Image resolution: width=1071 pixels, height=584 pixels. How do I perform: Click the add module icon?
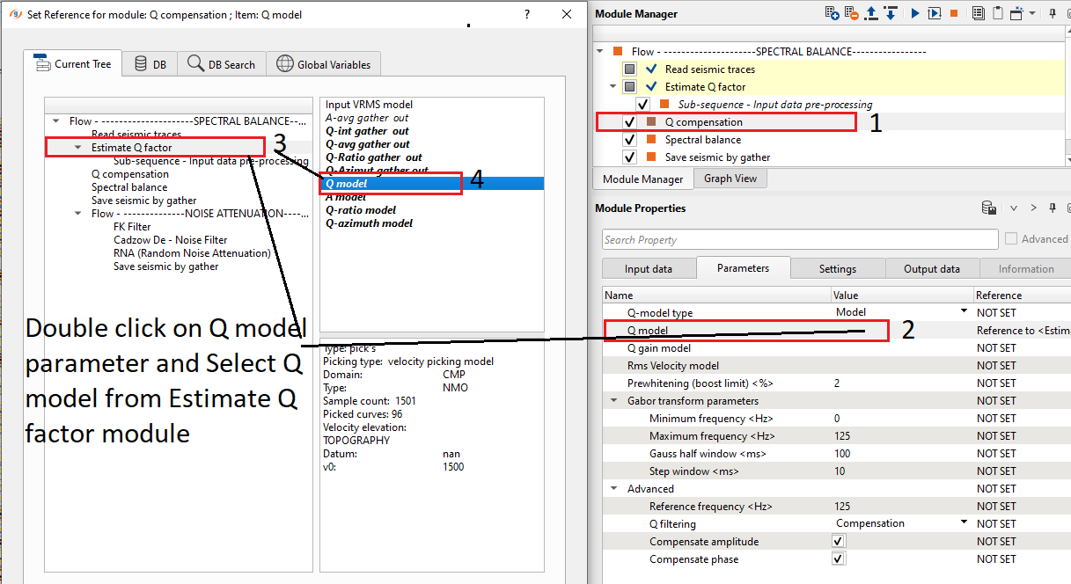(x=832, y=13)
